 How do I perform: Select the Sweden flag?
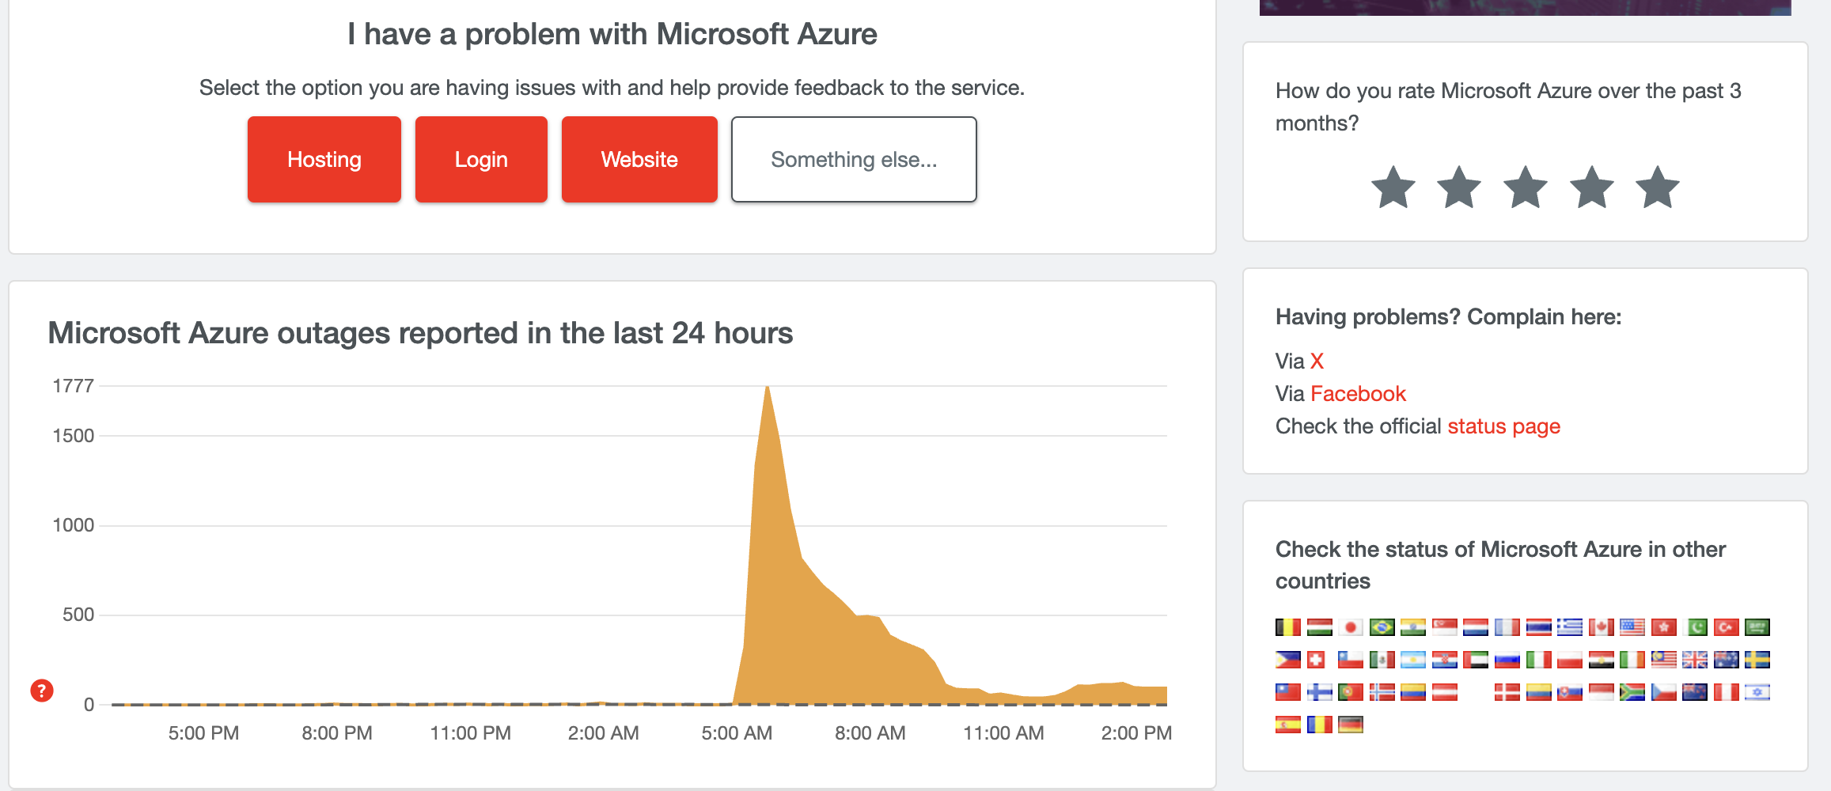1757,660
